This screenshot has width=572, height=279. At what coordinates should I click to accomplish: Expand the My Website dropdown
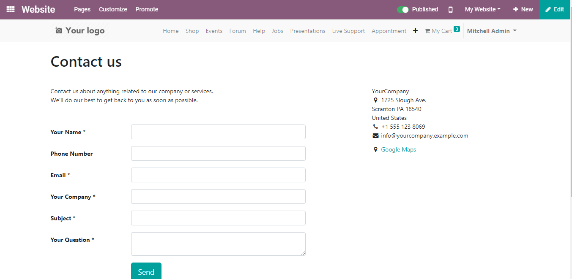click(x=482, y=9)
